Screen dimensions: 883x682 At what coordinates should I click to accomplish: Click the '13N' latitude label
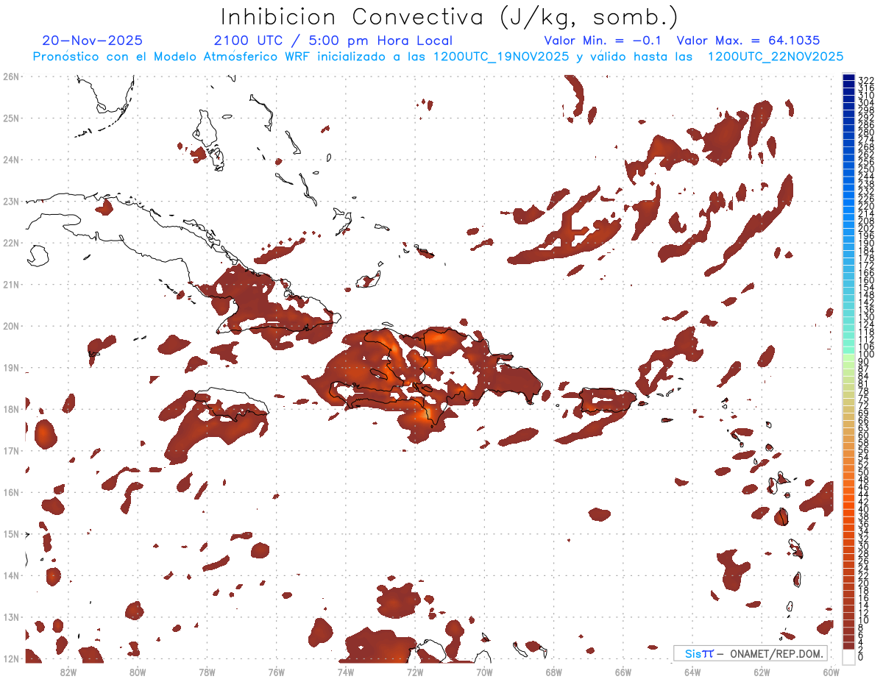pos(10,617)
